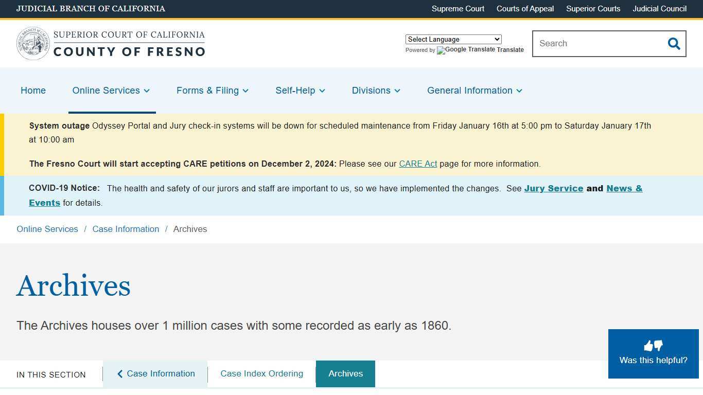Follow the Jury Service link
This screenshot has height=395, width=703.
coord(553,188)
